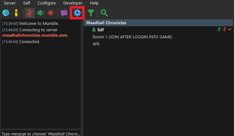
Task: Open the meadhallchronicles.mumble.com link in log
Action: coord(35,35)
